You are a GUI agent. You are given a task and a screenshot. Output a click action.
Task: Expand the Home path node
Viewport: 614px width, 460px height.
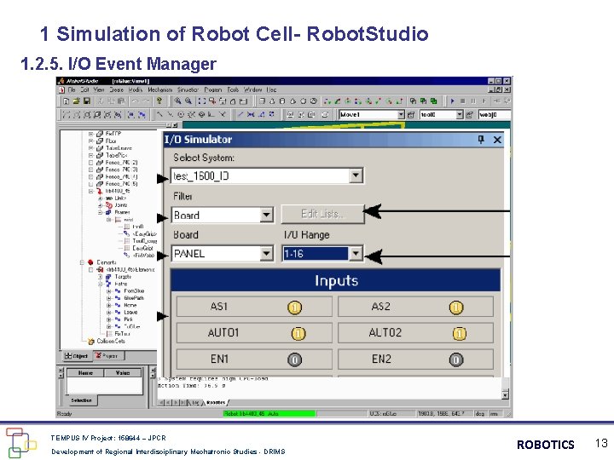click(x=109, y=305)
